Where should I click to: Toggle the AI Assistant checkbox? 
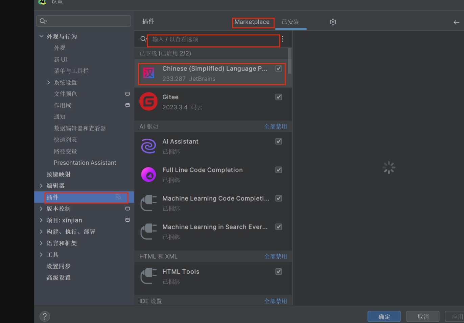pos(279,141)
